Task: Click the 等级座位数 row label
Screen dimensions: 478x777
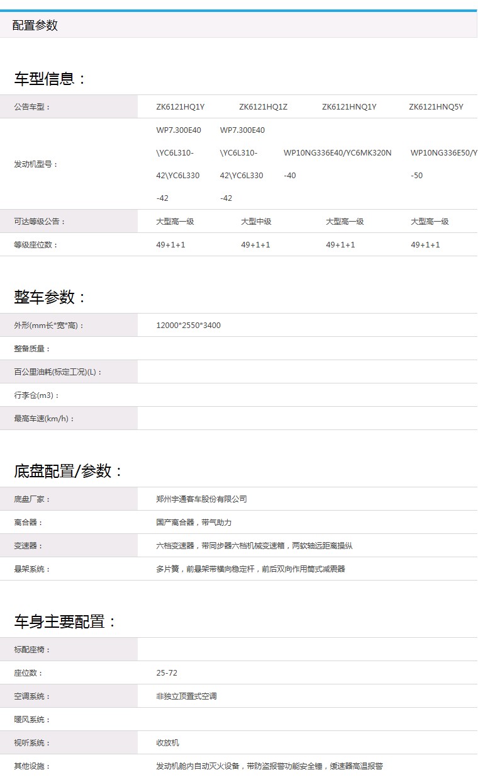Action: [x=36, y=245]
